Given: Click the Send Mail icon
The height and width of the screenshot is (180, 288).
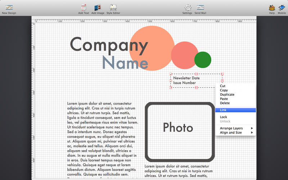Looking at the screenshot, I should (201, 7).
